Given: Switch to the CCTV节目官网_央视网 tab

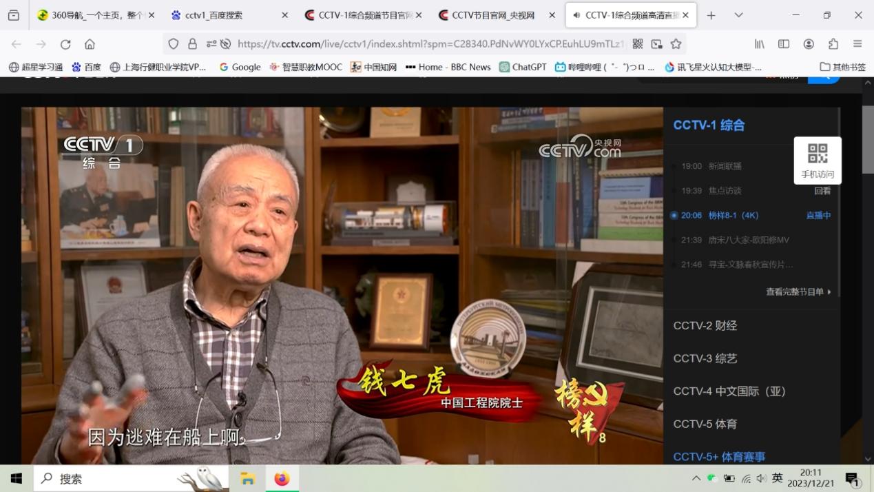Looking at the screenshot, I should (492, 15).
